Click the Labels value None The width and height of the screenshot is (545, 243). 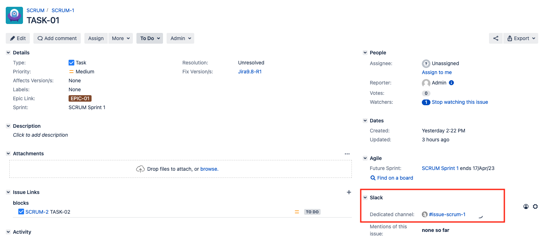point(75,89)
